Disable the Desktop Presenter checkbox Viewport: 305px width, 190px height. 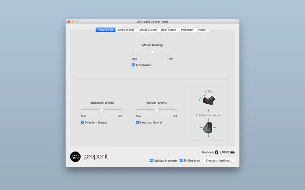[x=151, y=160]
